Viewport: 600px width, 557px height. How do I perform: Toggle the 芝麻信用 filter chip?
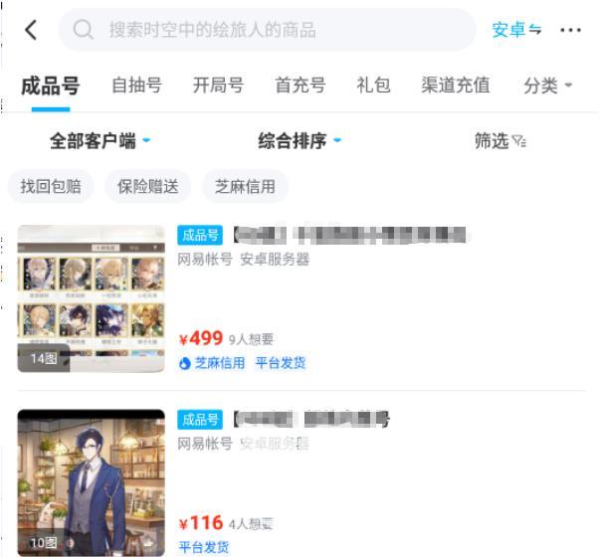(x=245, y=187)
